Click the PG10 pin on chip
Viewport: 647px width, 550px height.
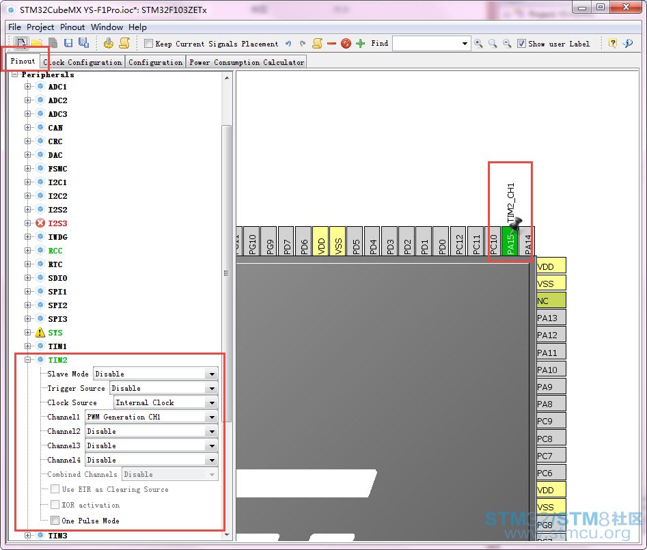coord(252,241)
